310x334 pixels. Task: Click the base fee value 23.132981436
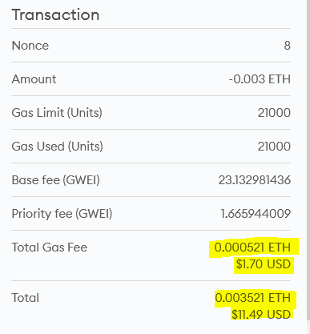255,180
